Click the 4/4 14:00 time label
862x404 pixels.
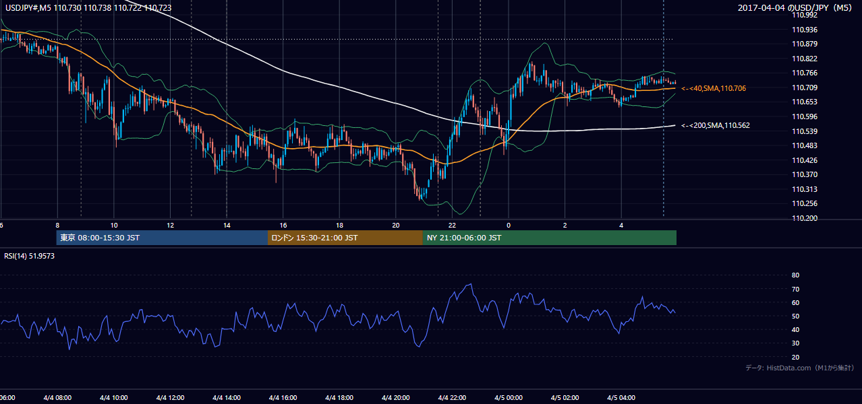227,397
